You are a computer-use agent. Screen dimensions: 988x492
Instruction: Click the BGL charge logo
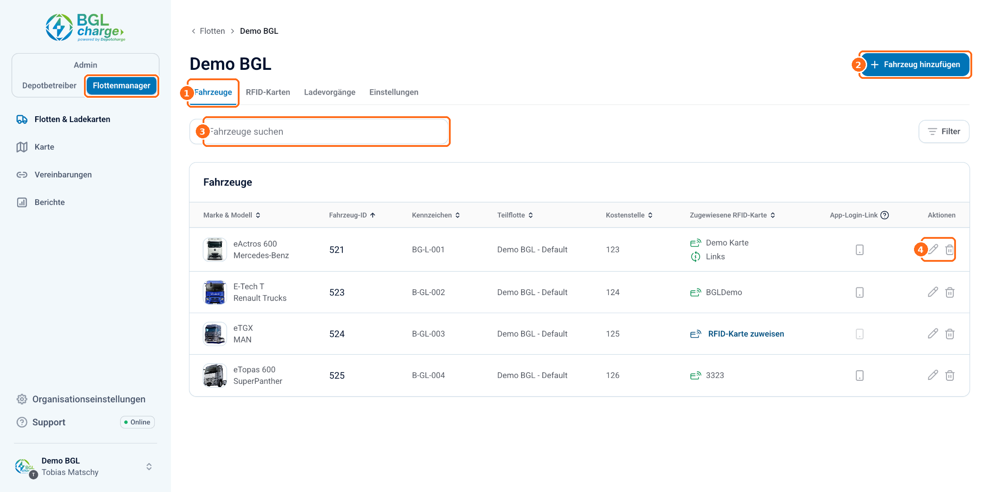85,27
